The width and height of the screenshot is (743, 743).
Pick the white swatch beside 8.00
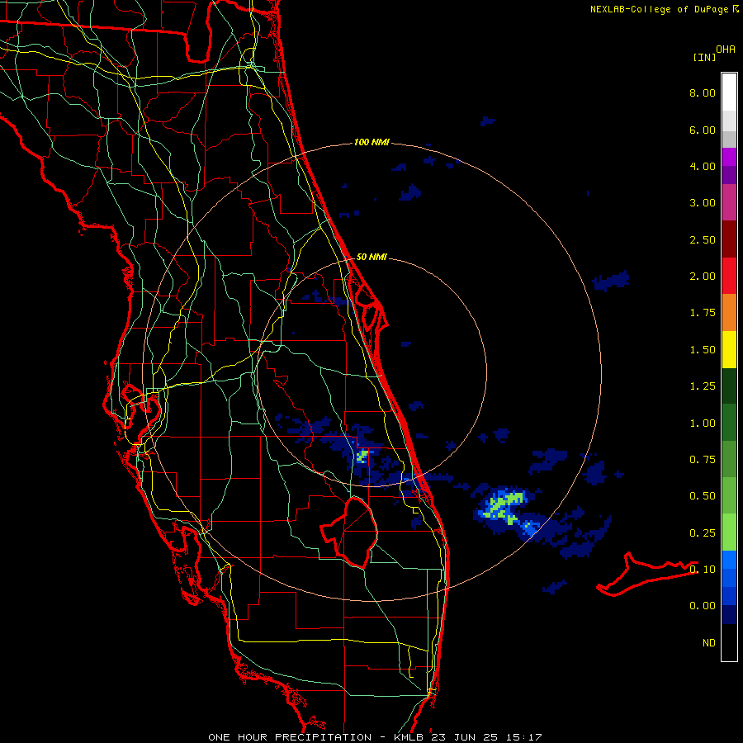(x=729, y=92)
